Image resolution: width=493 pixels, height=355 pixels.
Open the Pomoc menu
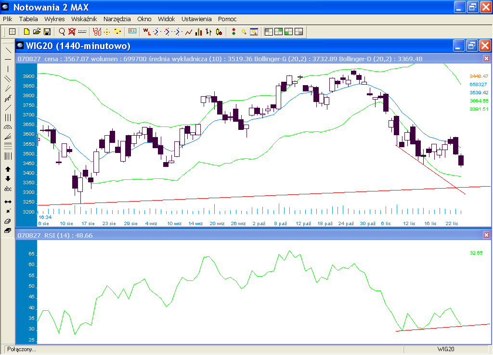227,19
